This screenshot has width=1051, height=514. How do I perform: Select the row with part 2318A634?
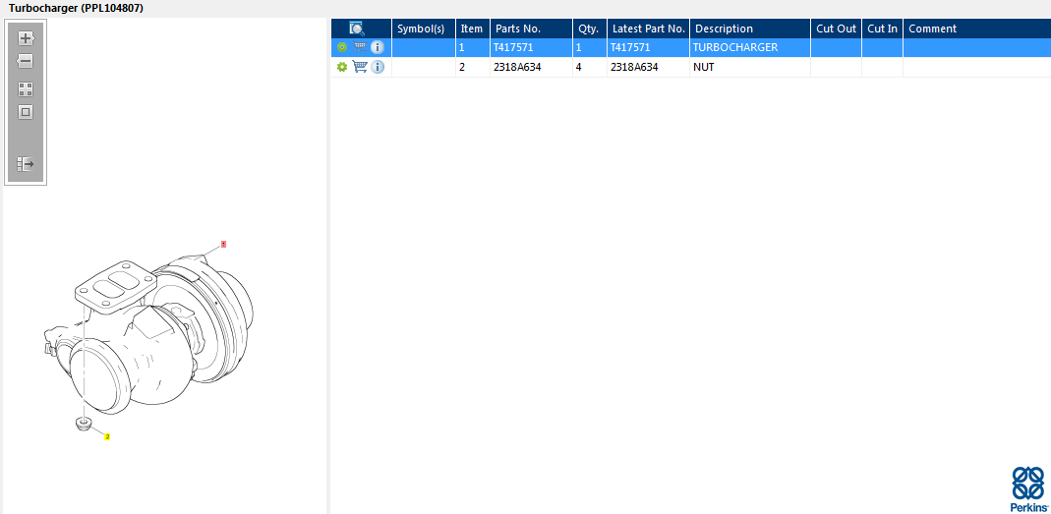pos(690,67)
